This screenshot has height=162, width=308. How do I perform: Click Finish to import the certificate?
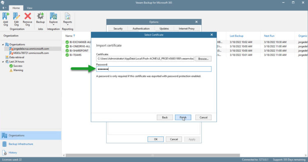(x=183, y=117)
